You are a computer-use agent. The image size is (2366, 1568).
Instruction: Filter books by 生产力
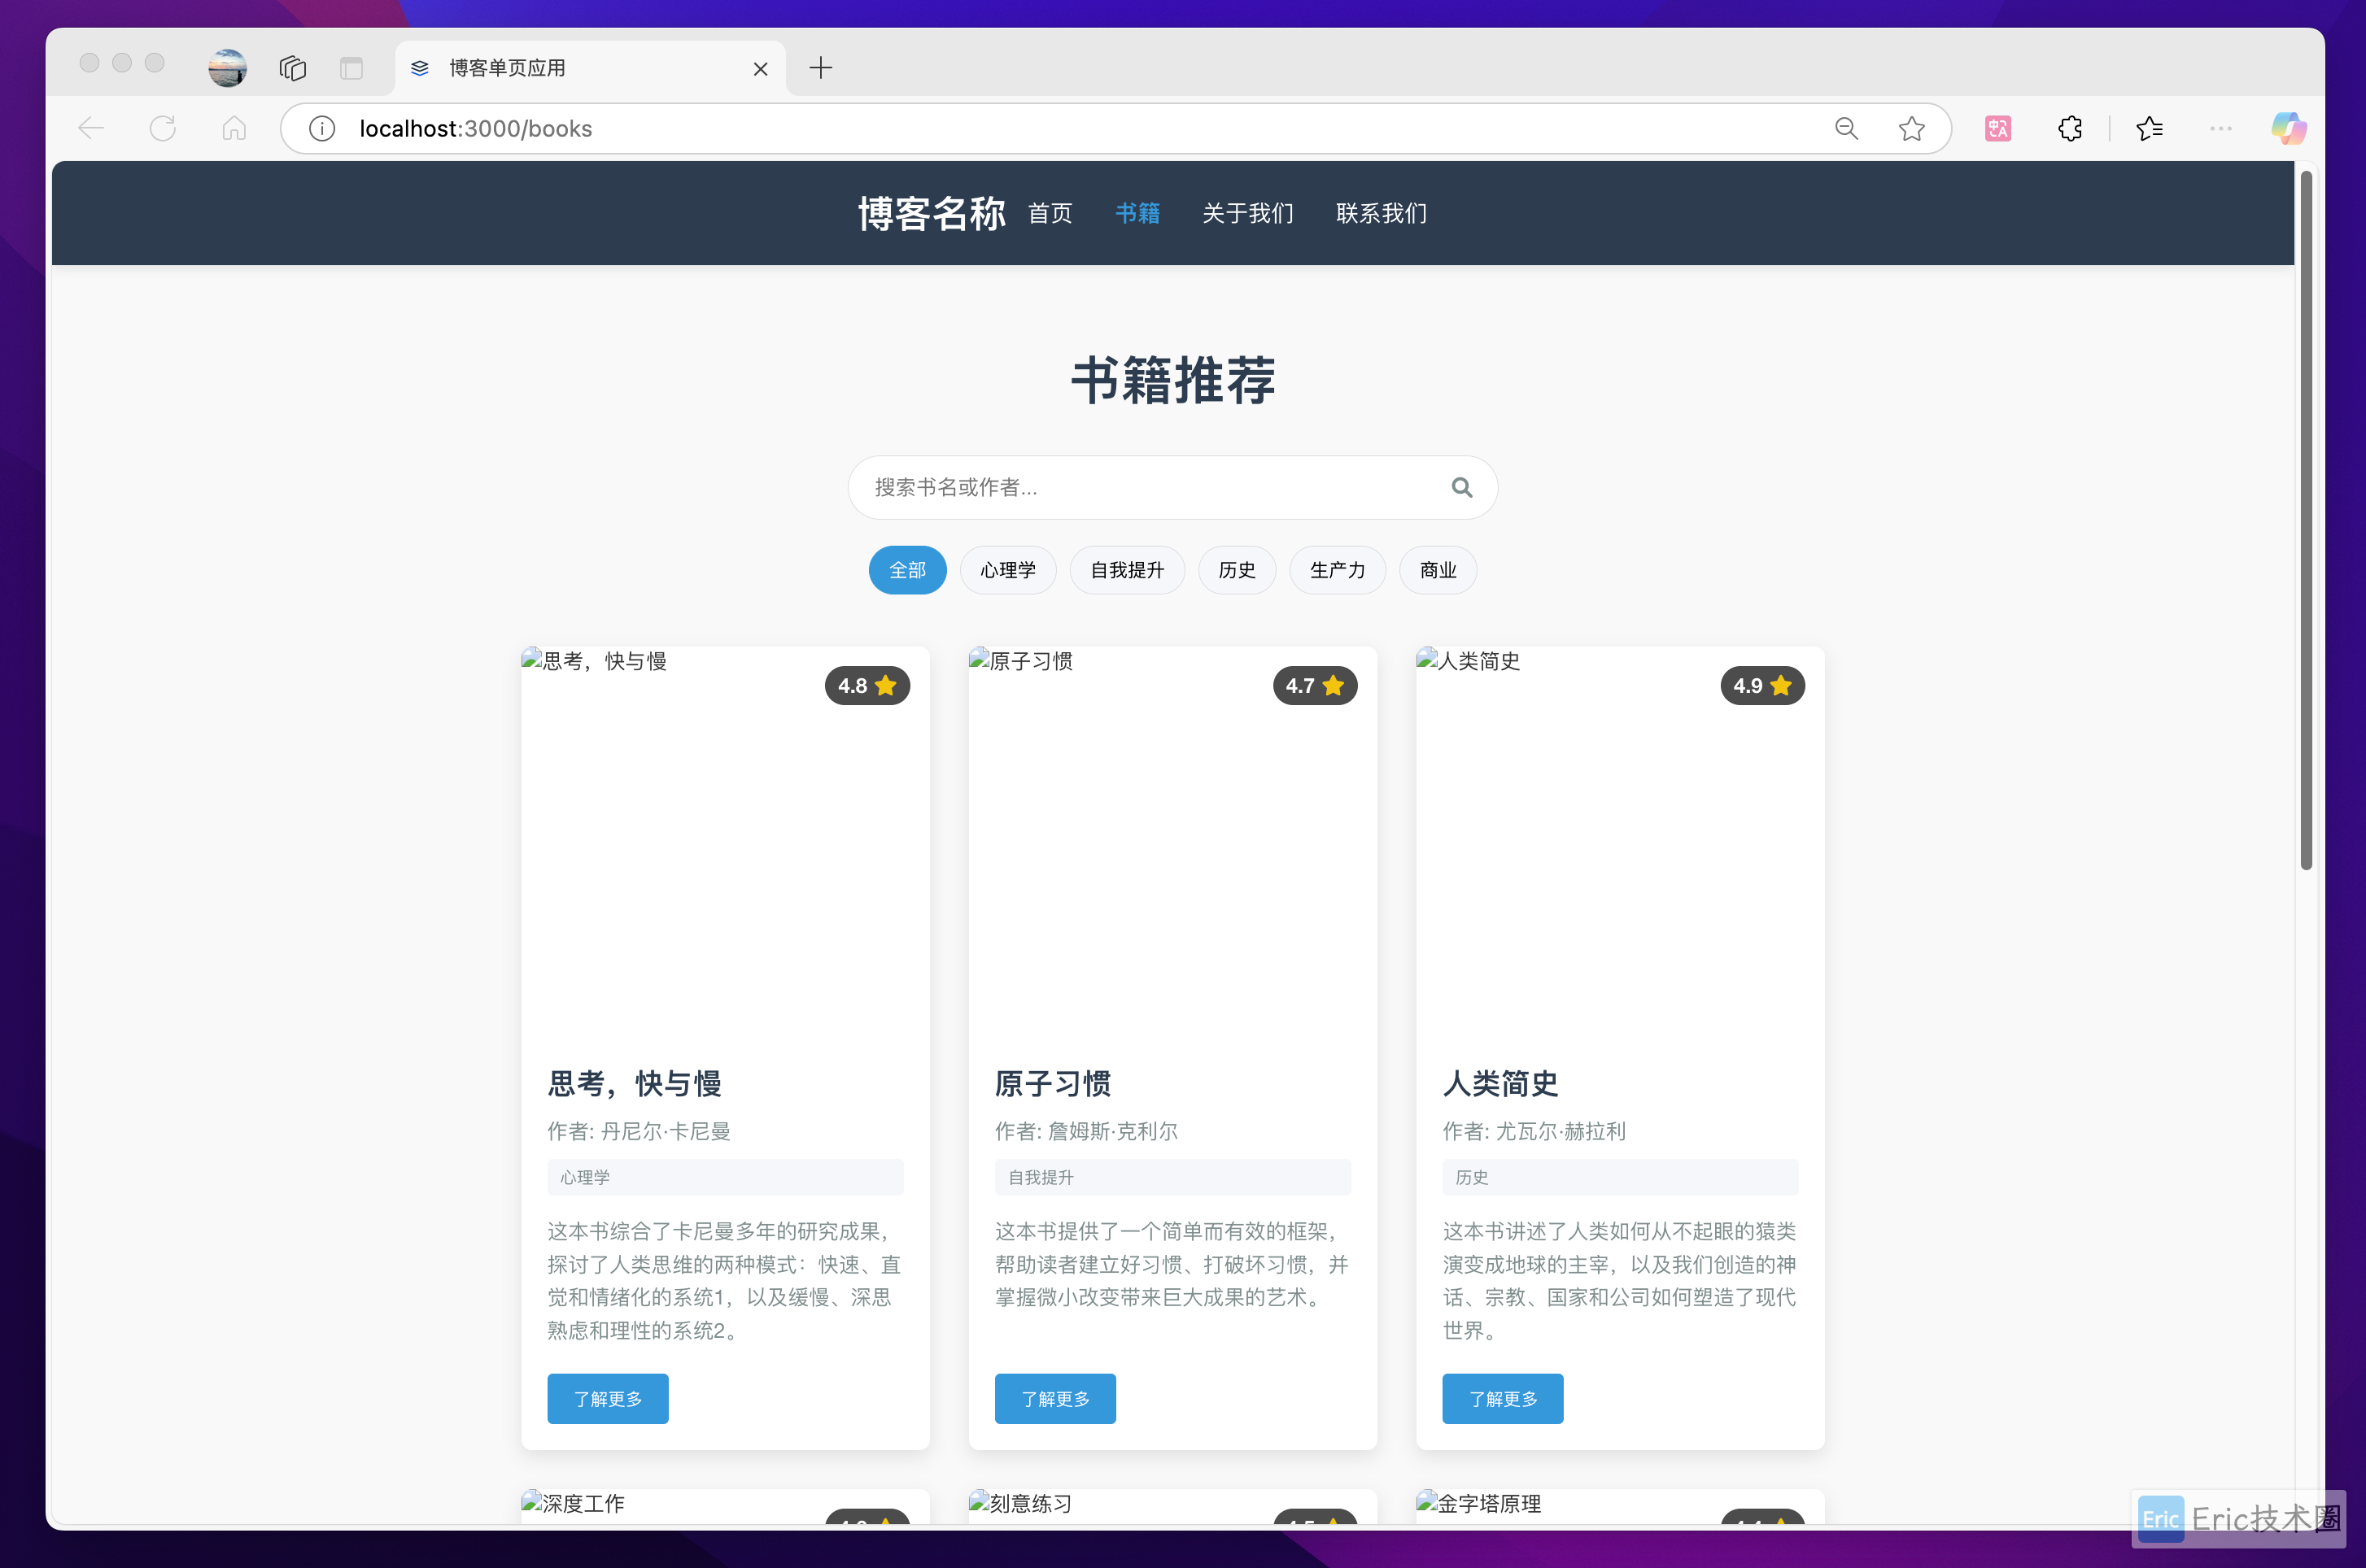[1338, 570]
